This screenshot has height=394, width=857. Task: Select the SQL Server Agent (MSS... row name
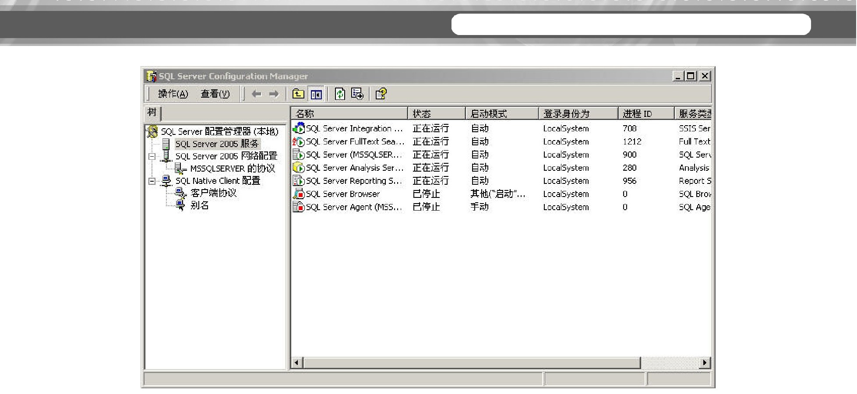[354, 207]
